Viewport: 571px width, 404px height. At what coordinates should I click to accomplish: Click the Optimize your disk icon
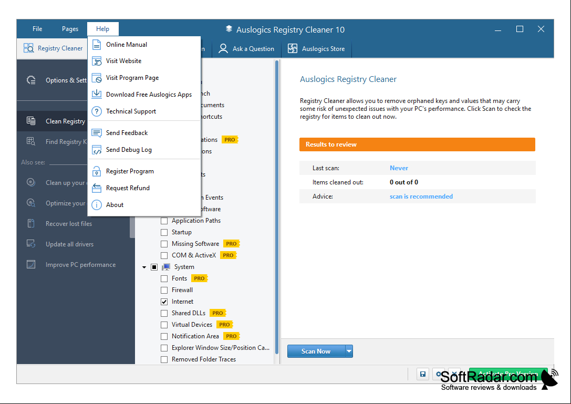pyautogui.click(x=32, y=203)
